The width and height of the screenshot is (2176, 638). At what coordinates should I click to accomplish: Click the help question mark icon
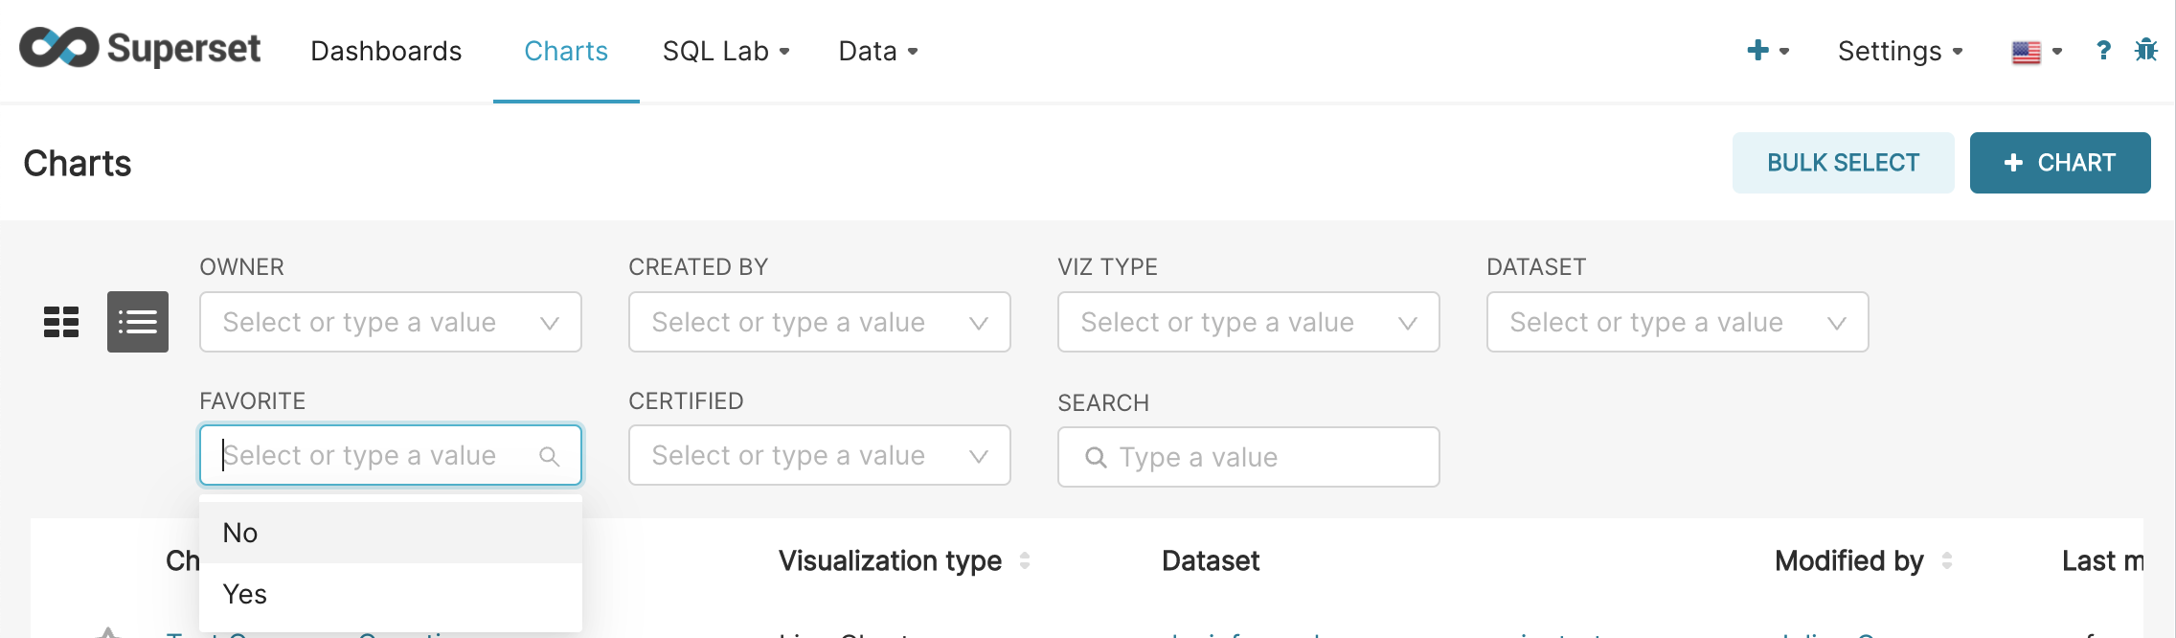pyautogui.click(x=2103, y=50)
